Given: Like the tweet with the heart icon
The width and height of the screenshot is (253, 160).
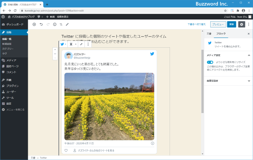Looking at the screenshot, I should 66,151.
